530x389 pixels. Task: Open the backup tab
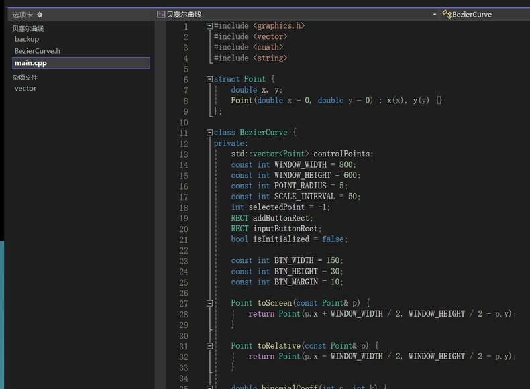tap(27, 39)
